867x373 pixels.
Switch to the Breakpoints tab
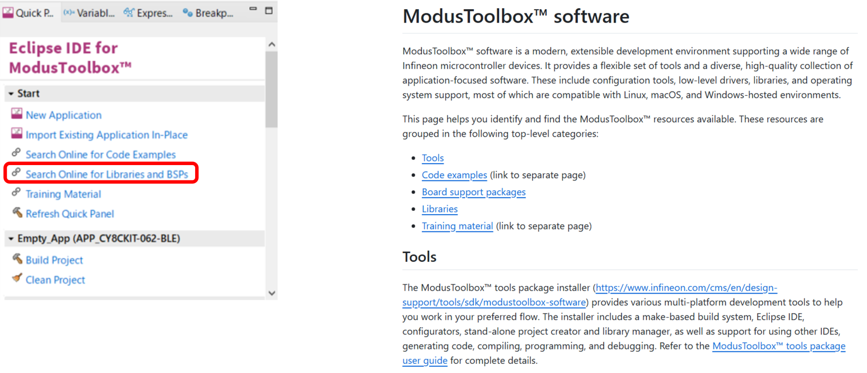coord(208,13)
